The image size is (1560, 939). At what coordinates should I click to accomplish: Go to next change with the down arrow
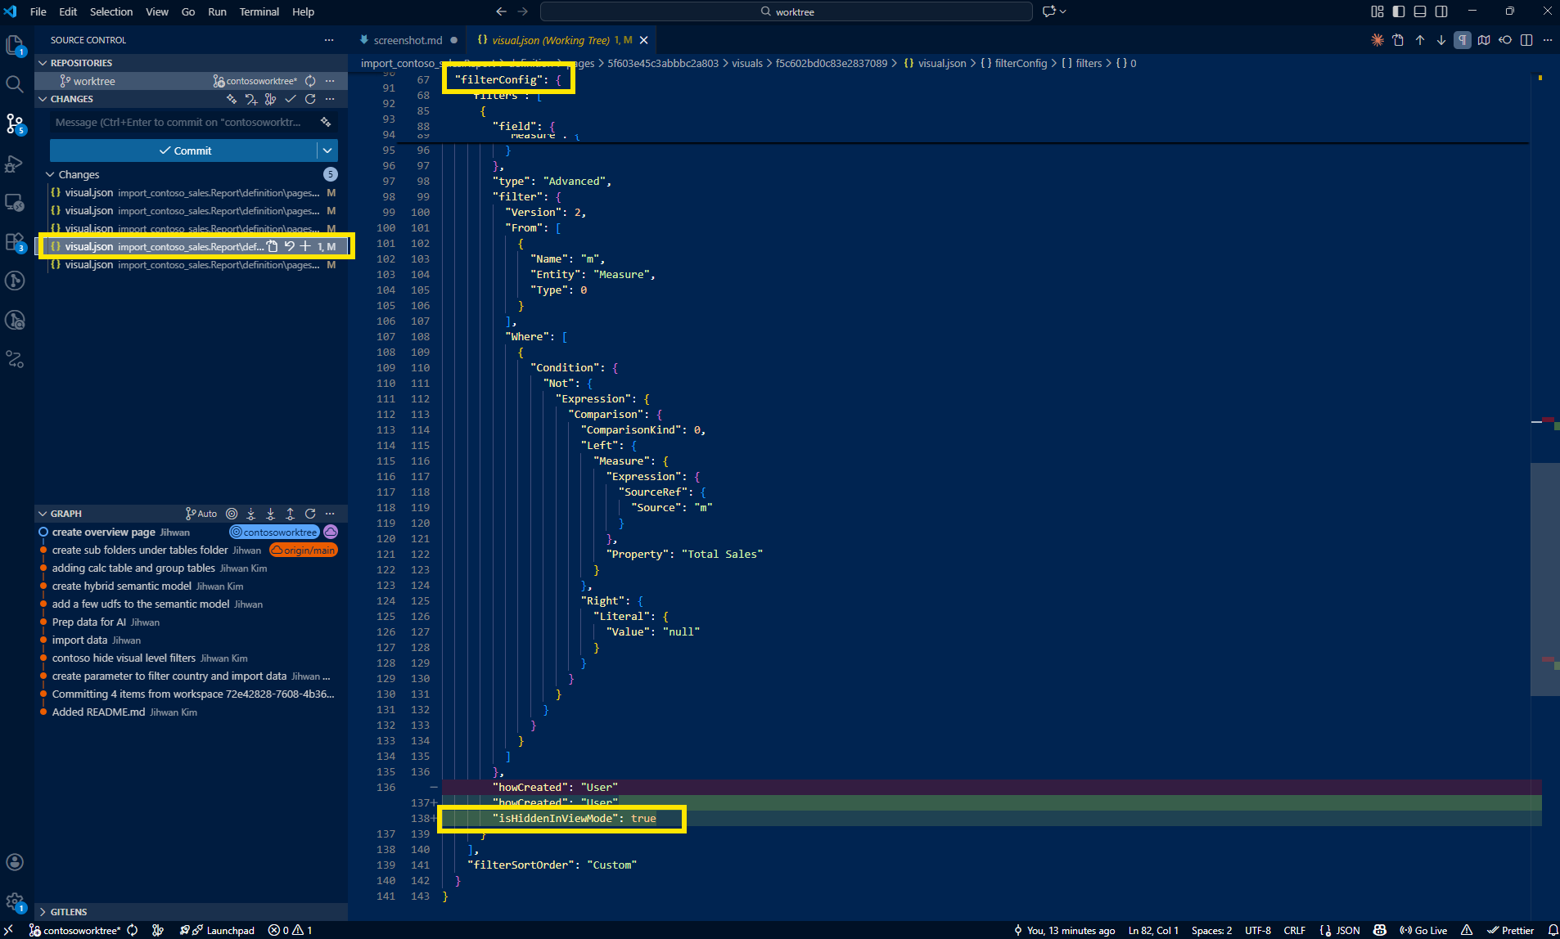coord(1441,40)
